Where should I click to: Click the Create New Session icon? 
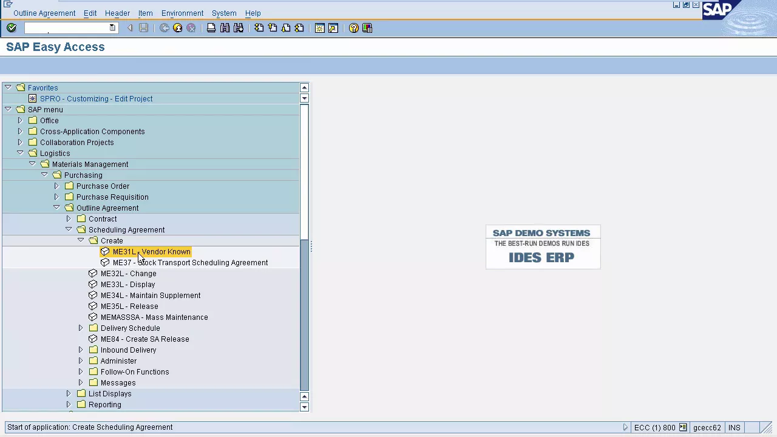pyautogui.click(x=319, y=28)
